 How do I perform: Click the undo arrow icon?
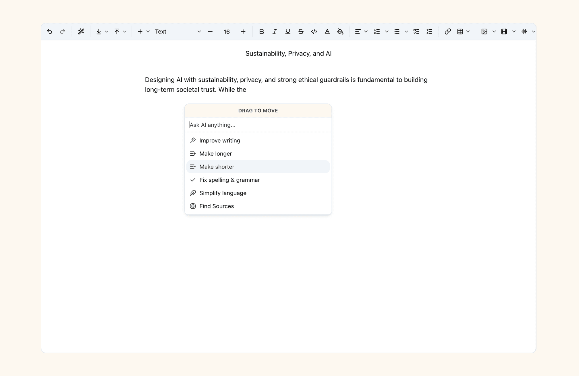pos(49,32)
